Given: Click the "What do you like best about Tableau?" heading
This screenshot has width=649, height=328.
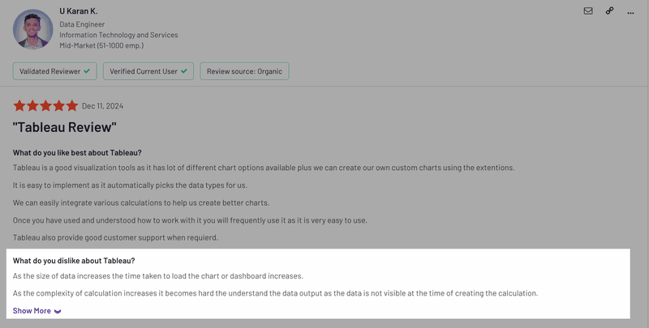Looking at the screenshot, I should click(77, 152).
